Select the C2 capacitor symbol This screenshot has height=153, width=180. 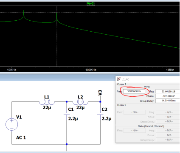click(100, 114)
